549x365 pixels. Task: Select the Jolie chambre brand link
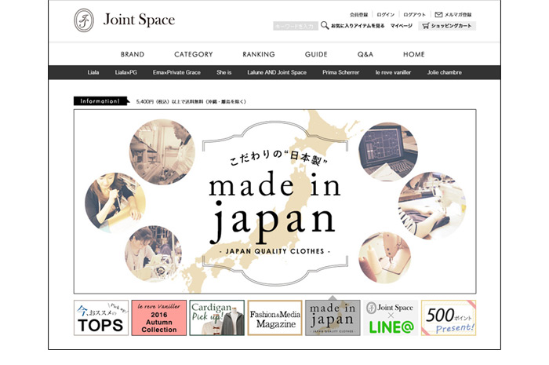click(x=445, y=72)
